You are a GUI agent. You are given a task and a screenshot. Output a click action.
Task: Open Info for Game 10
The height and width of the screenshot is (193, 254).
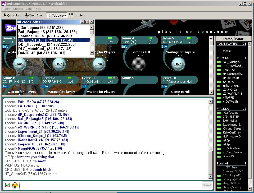click(x=164, y=86)
